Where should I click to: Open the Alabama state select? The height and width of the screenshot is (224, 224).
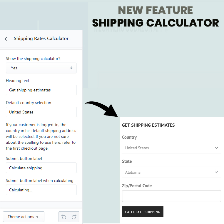172,172
